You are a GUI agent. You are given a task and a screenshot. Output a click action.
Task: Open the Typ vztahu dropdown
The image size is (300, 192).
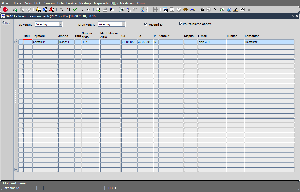point(60,24)
